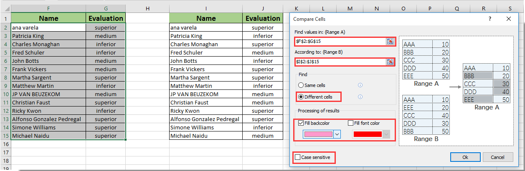This screenshot has width=525, height=171.
Task: Enable the Fill font color checkbox
Action: [351, 123]
